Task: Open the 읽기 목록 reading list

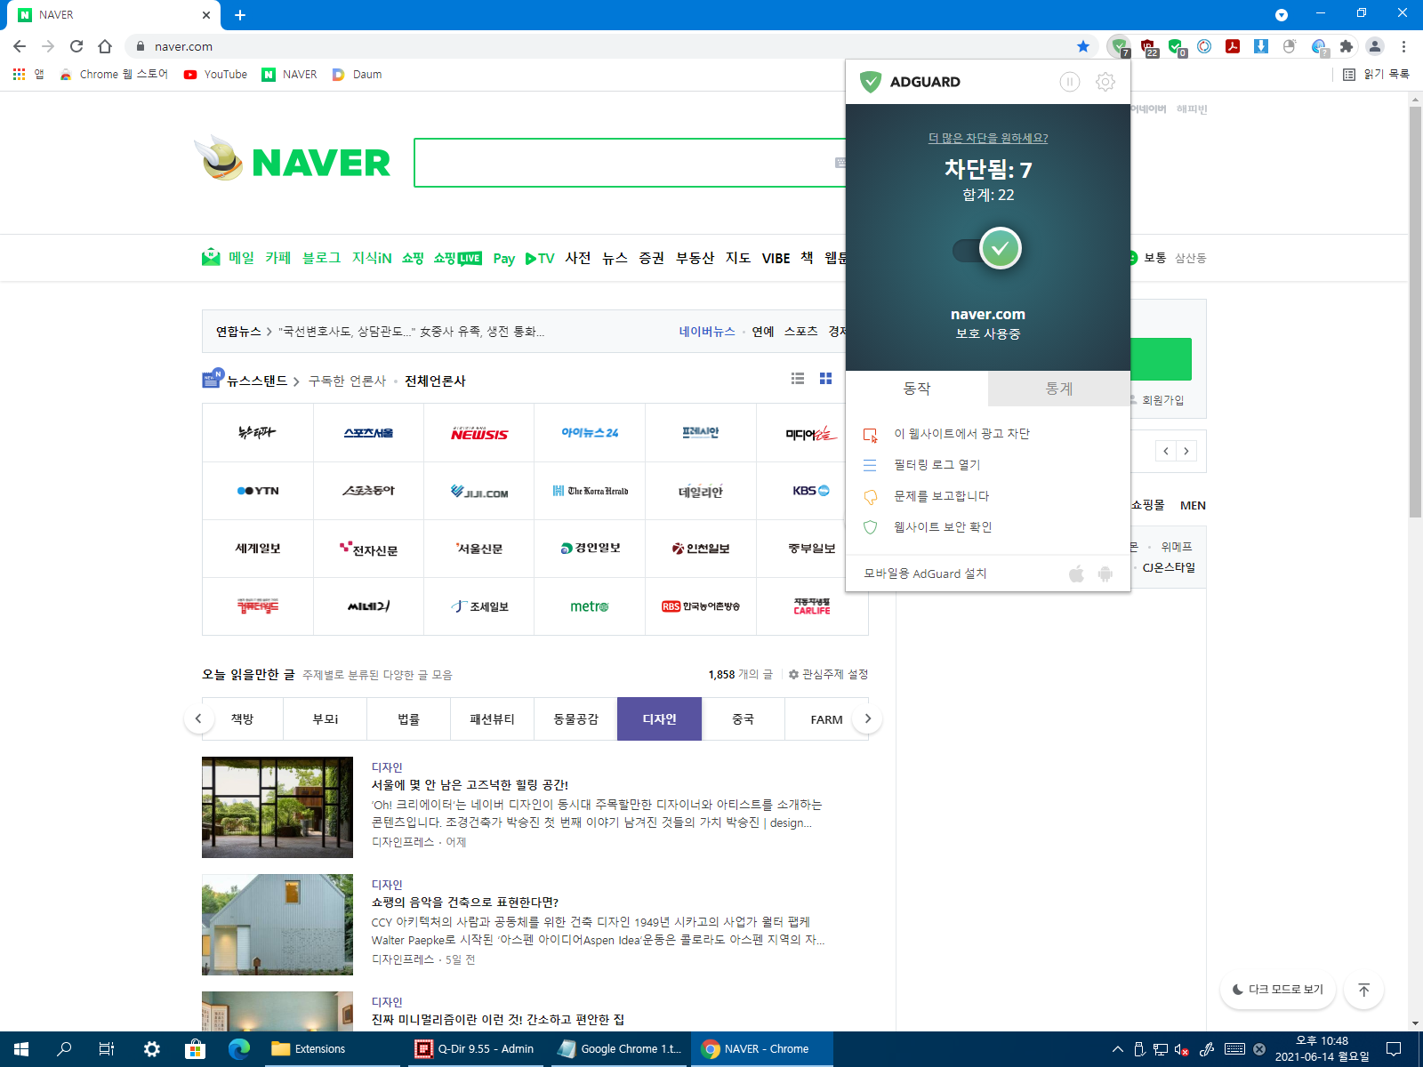Action: 1376,75
